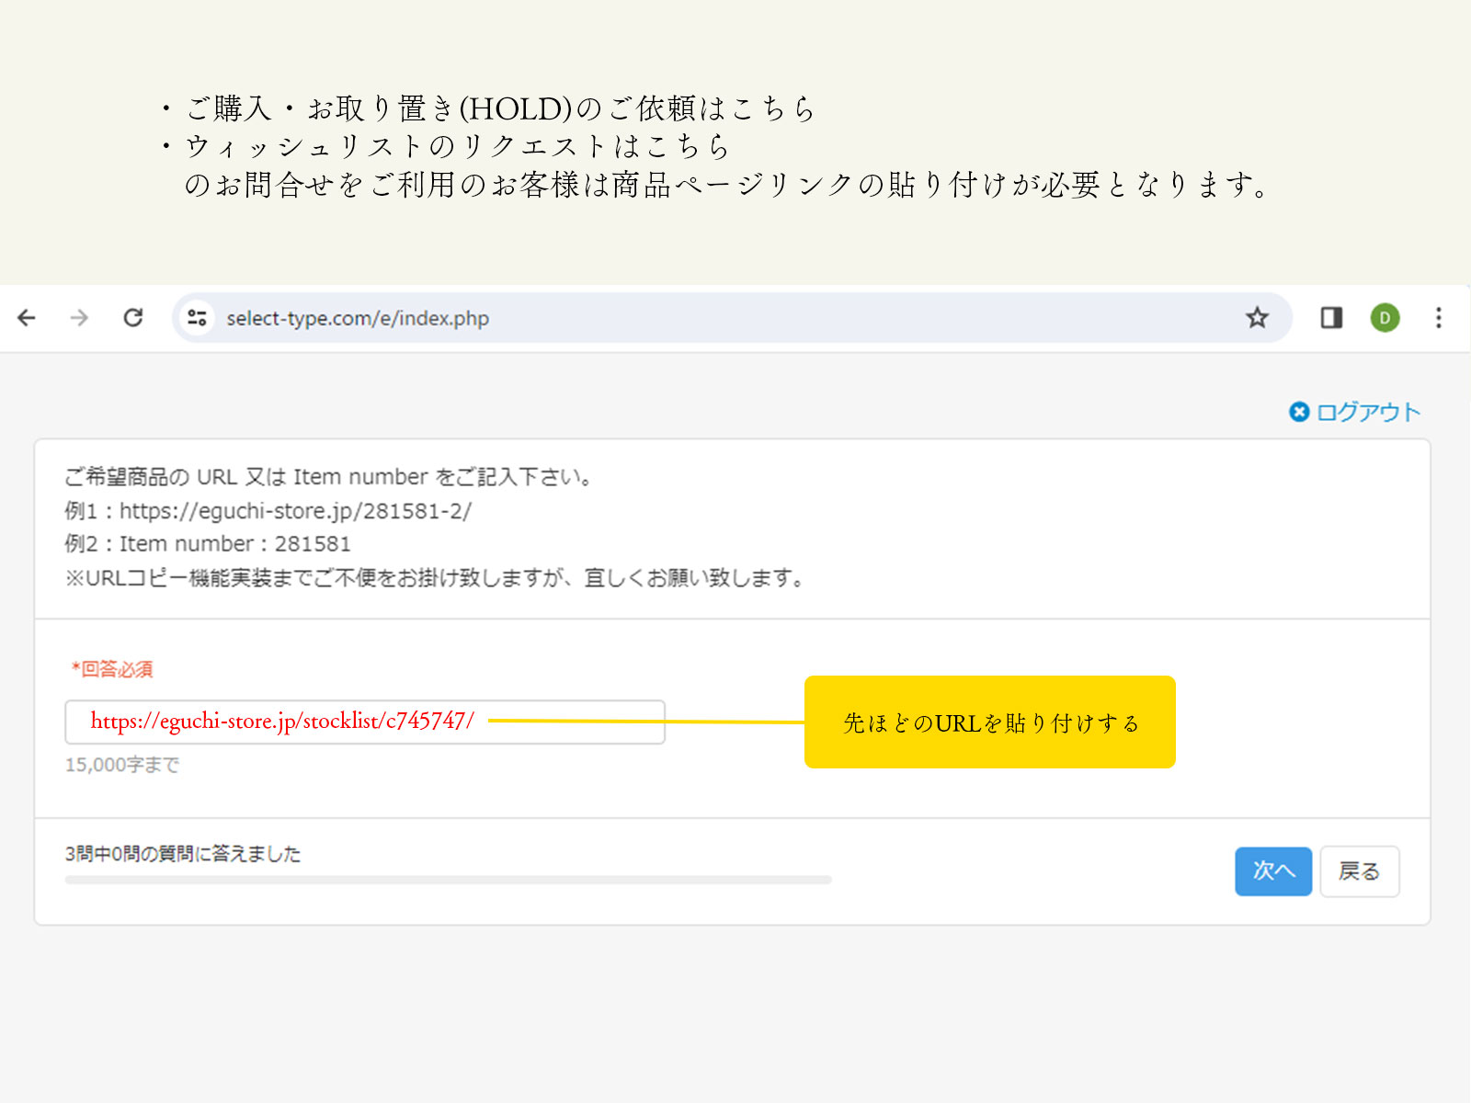Click the ご購入・お取り置き(HOLD) heading line
The width and height of the screenshot is (1471, 1103).
pos(499,108)
